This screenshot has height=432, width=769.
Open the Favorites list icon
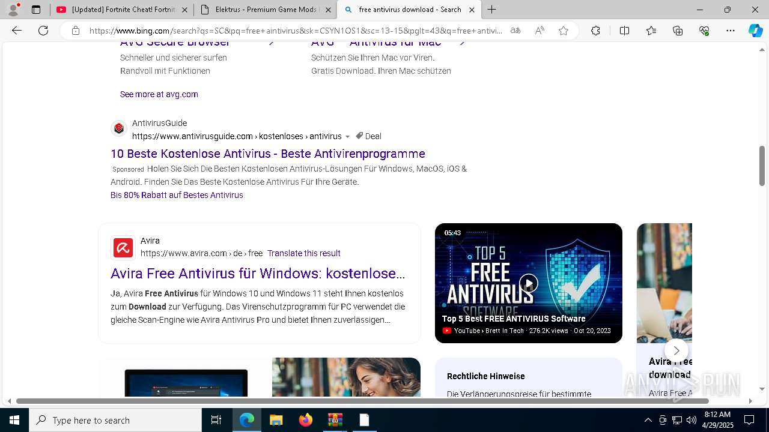[651, 31]
